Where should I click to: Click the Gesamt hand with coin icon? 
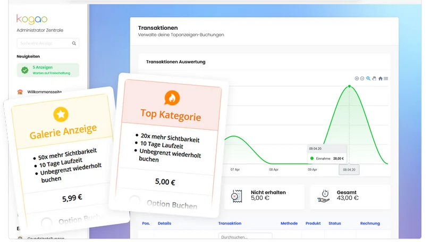[x=324, y=196]
